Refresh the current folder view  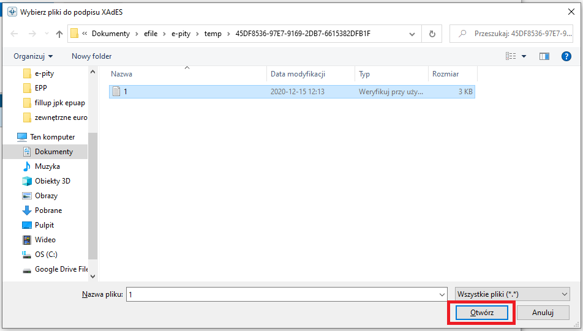[x=432, y=34]
